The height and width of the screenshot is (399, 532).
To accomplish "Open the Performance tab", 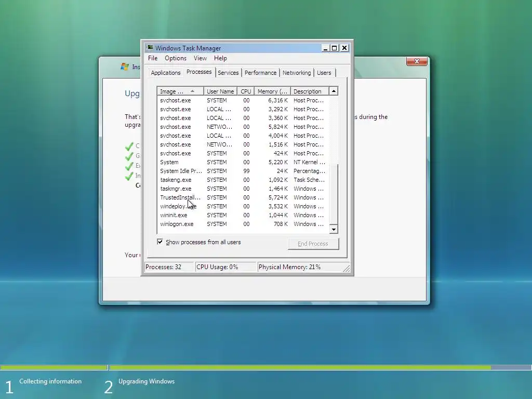I will click(260, 73).
